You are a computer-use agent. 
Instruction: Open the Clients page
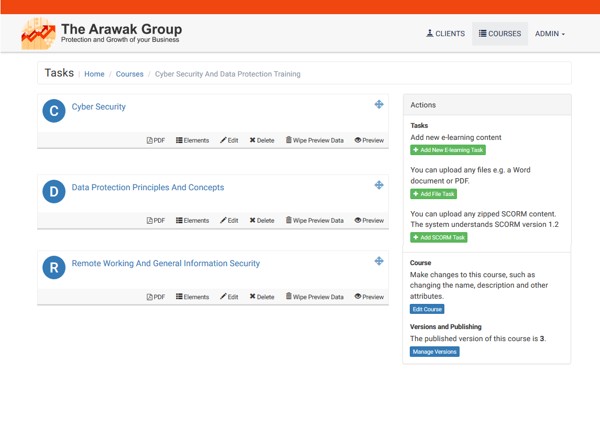point(445,34)
